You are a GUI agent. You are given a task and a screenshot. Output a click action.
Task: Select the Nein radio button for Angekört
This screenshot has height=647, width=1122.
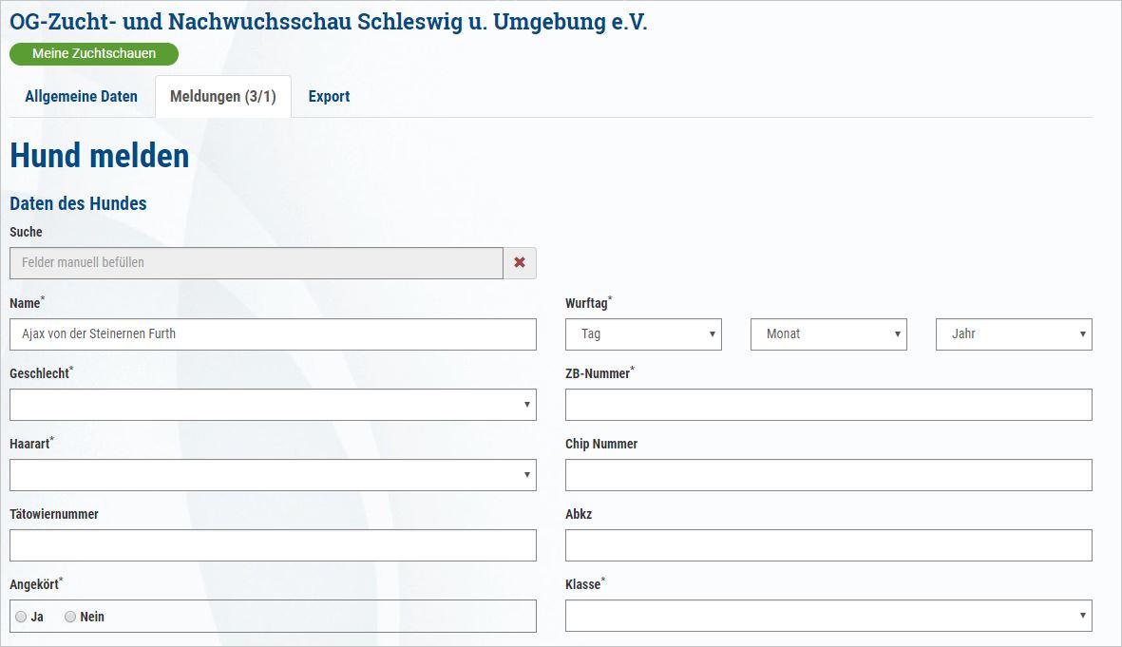(70, 617)
